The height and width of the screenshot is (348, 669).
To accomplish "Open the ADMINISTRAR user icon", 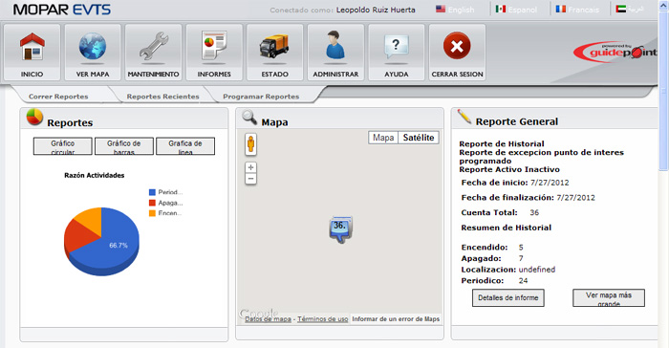I will click(335, 45).
